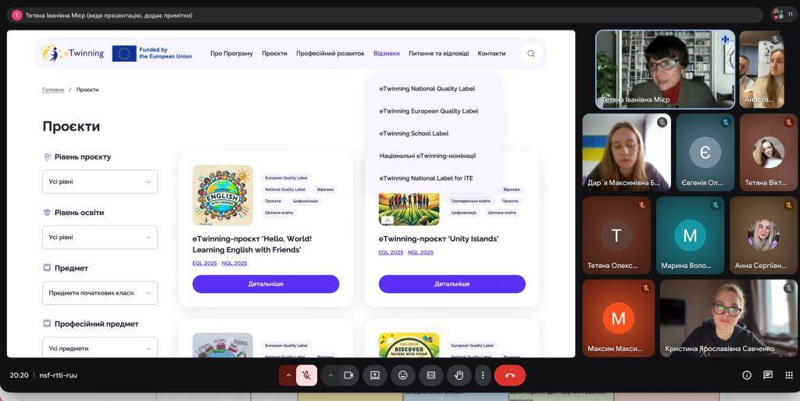Image resolution: width=800 pixels, height=401 pixels.
Task: Toggle the camera in call controls
Action: tap(349, 375)
